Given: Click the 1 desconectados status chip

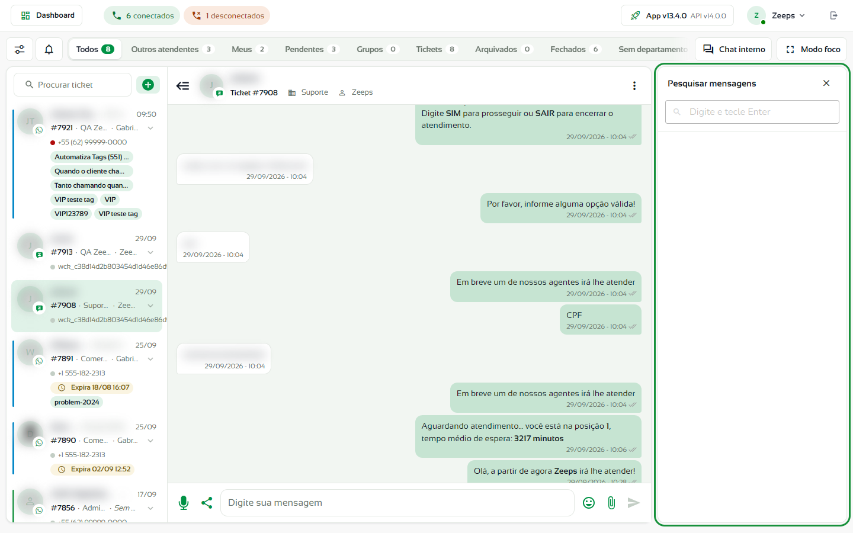Looking at the screenshot, I should point(227,15).
